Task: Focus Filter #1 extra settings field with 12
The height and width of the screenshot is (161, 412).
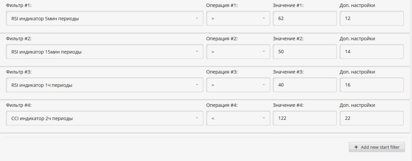Action: 371,18
